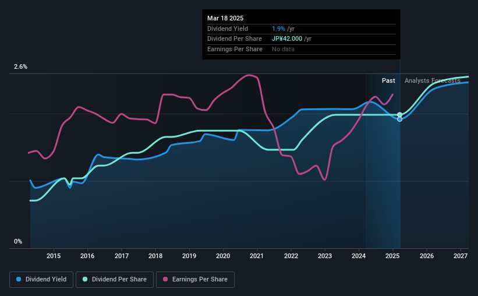Click the JP¥42.000 dividend value in tooltip
This screenshot has width=478, height=296.
(x=287, y=39)
